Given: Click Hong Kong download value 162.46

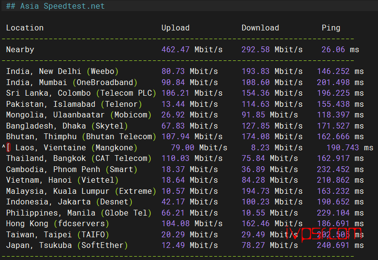Looking at the screenshot, I should click(x=256, y=224).
